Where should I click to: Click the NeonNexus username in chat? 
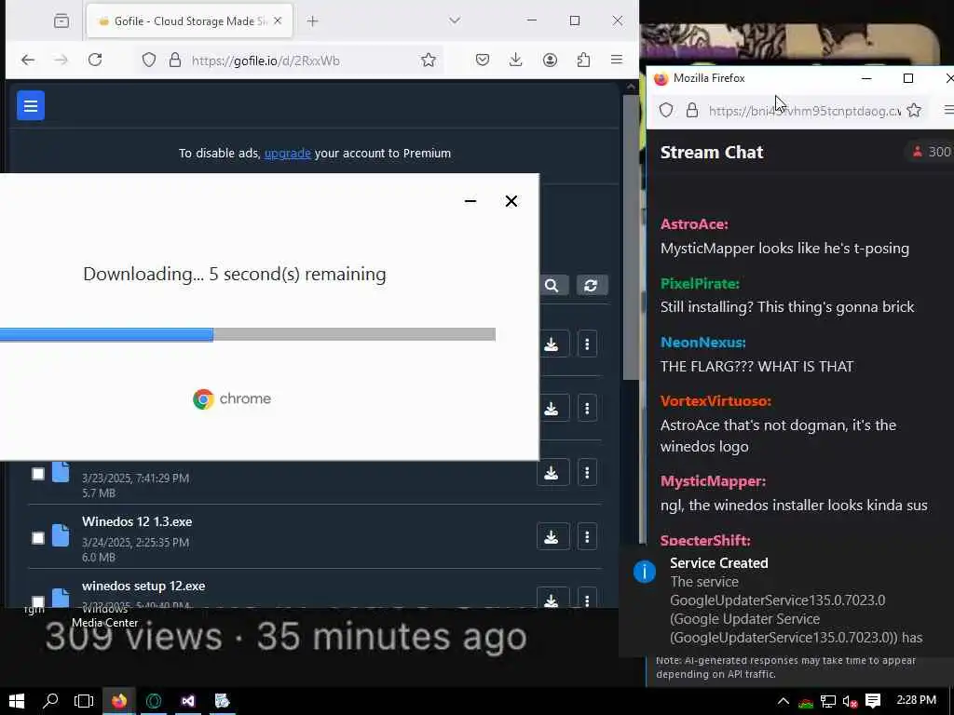pyautogui.click(x=702, y=343)
